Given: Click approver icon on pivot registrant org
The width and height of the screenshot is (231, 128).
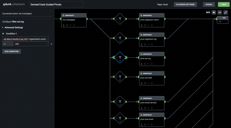Looking at the screenshot, I should tap(142, 44).
